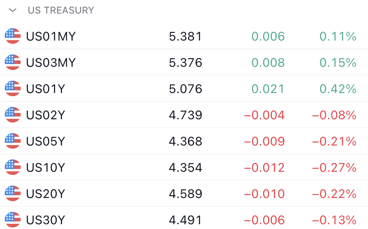Click the 4.589 price for US20Y
Image resolution: width=368 pixels, height=229 pixels.
pos(186,194)
